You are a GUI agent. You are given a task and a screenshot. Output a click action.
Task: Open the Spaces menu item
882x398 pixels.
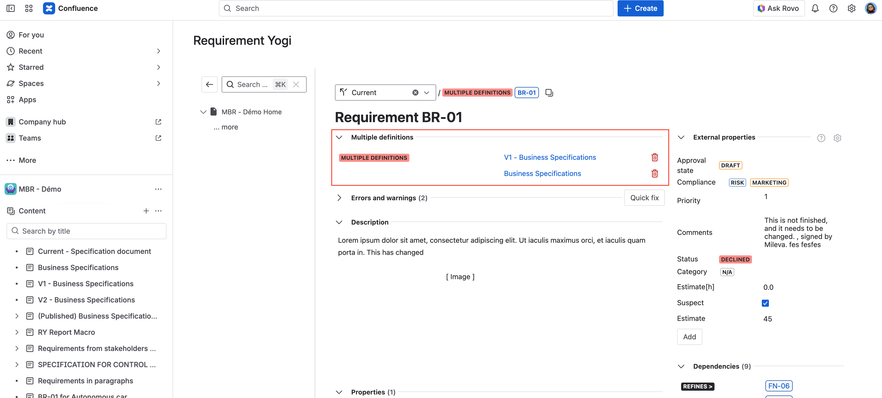pyautogui.click(x=31, y=83)
